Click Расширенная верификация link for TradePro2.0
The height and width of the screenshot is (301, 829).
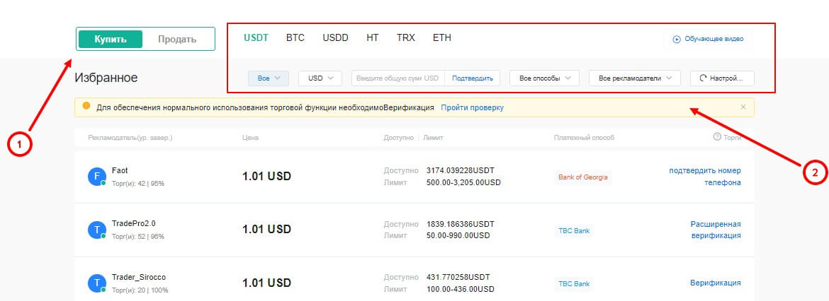pos(716,230)
